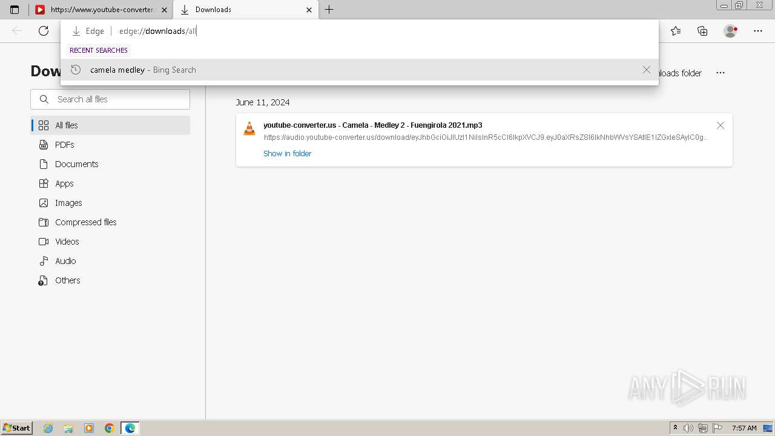Open volume control in system tray

click(x=688, y=428)
